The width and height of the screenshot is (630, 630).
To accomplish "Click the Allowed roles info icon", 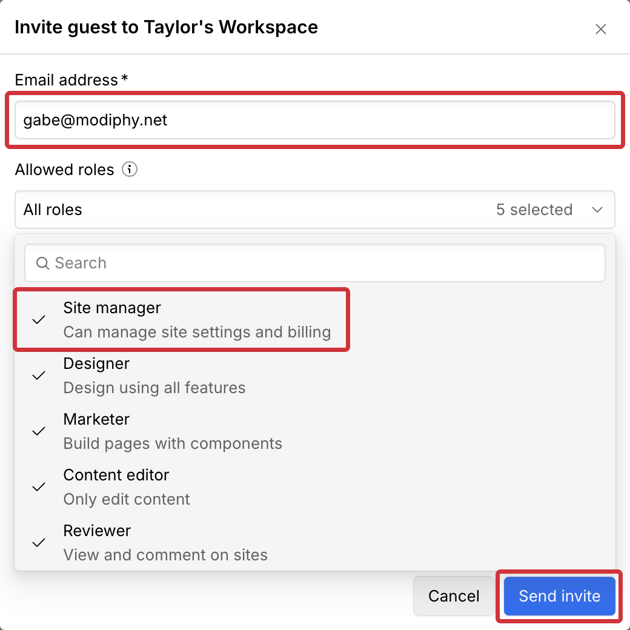I will click(x=130, y=169).
